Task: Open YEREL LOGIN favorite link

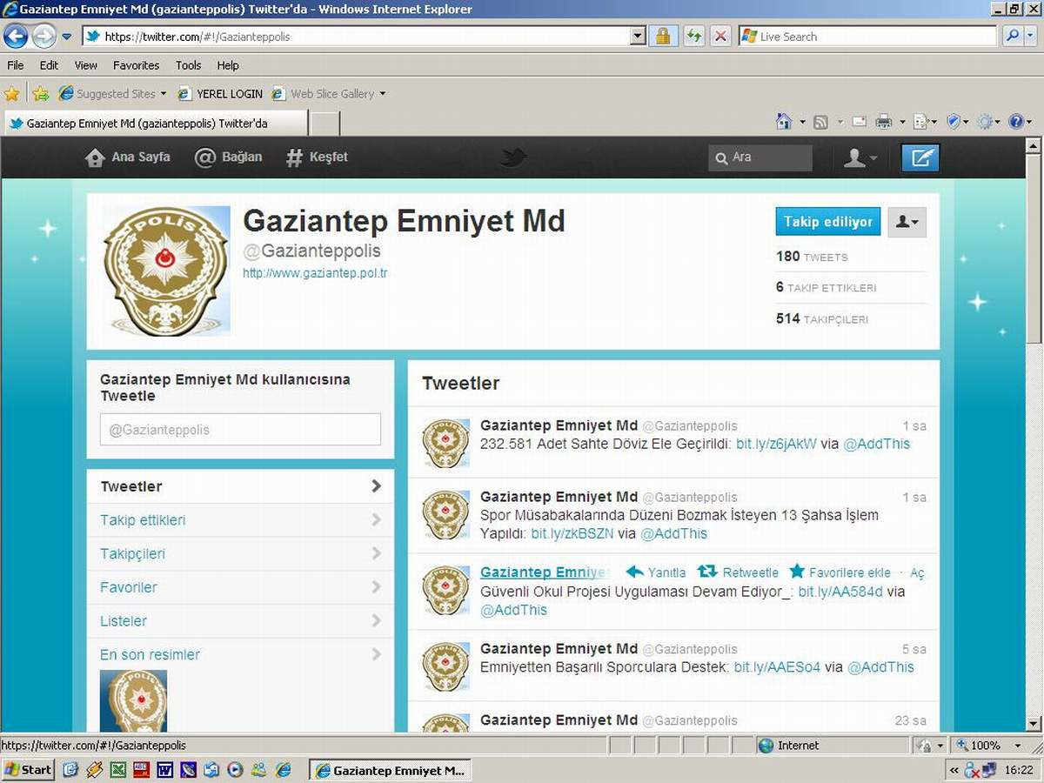Action: [x=219, y=94]
